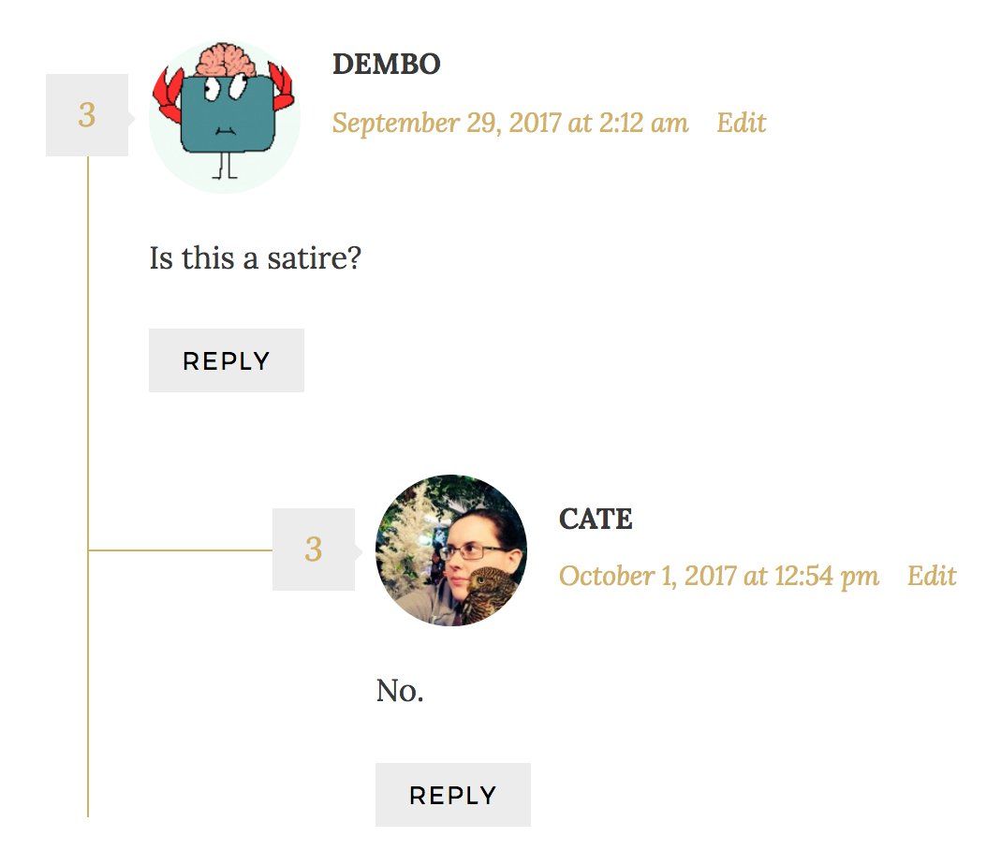
Task: Edit Cate's comment via the Edit link
Action: (932, 576)
